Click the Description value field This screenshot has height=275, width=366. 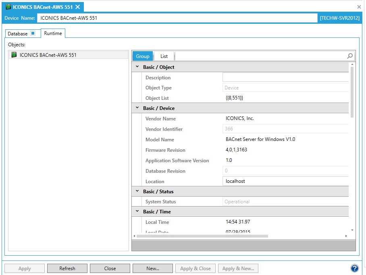pyautogui.click(x=286, y=77)
